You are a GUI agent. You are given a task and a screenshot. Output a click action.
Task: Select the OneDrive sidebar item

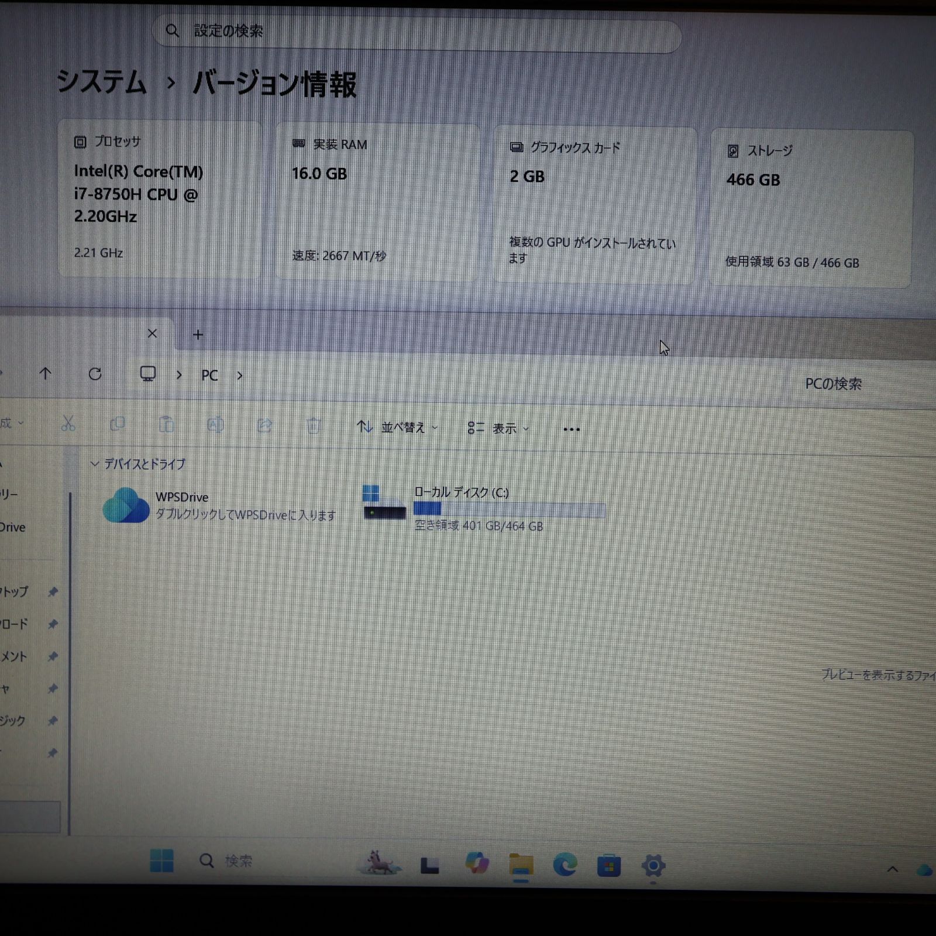[x=13, y=527]
